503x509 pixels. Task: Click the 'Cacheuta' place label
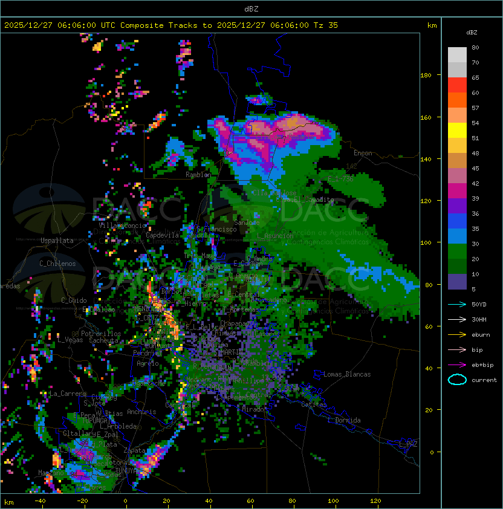103,340
